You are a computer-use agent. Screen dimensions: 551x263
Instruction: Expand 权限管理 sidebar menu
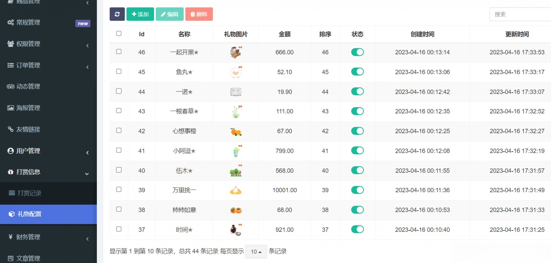(48, 44)
